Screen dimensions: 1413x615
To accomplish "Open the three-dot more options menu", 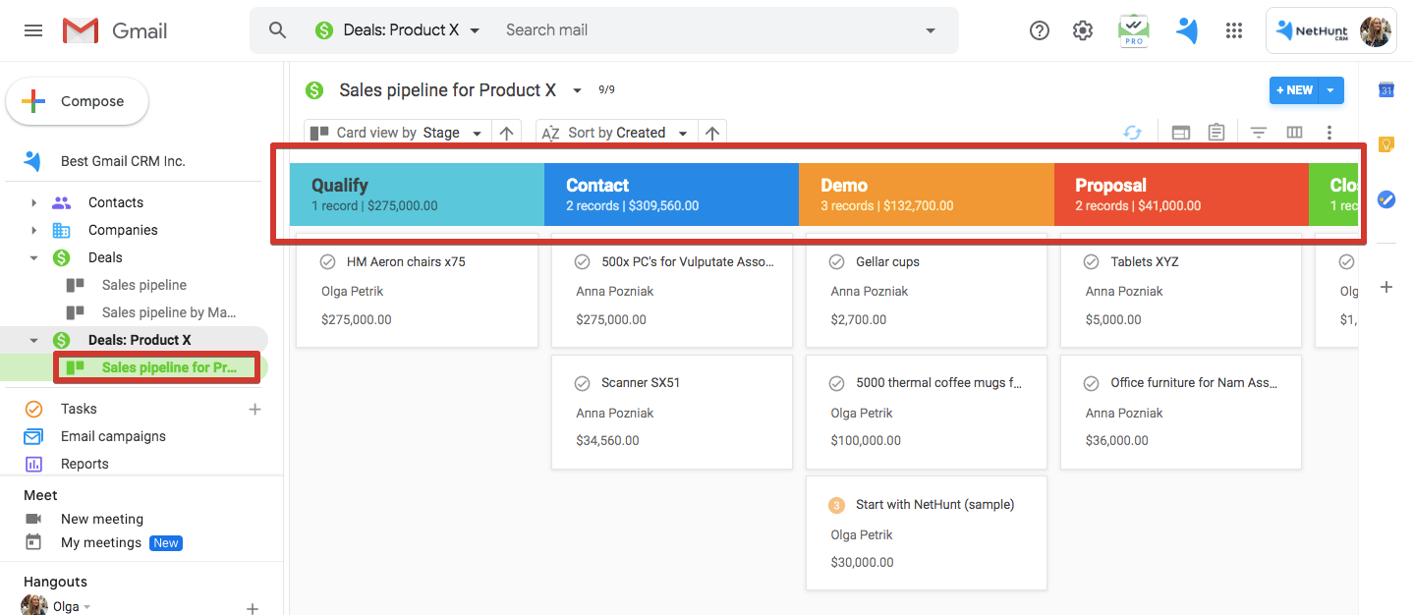I will pyautogui.click(x=1329, y=133).
